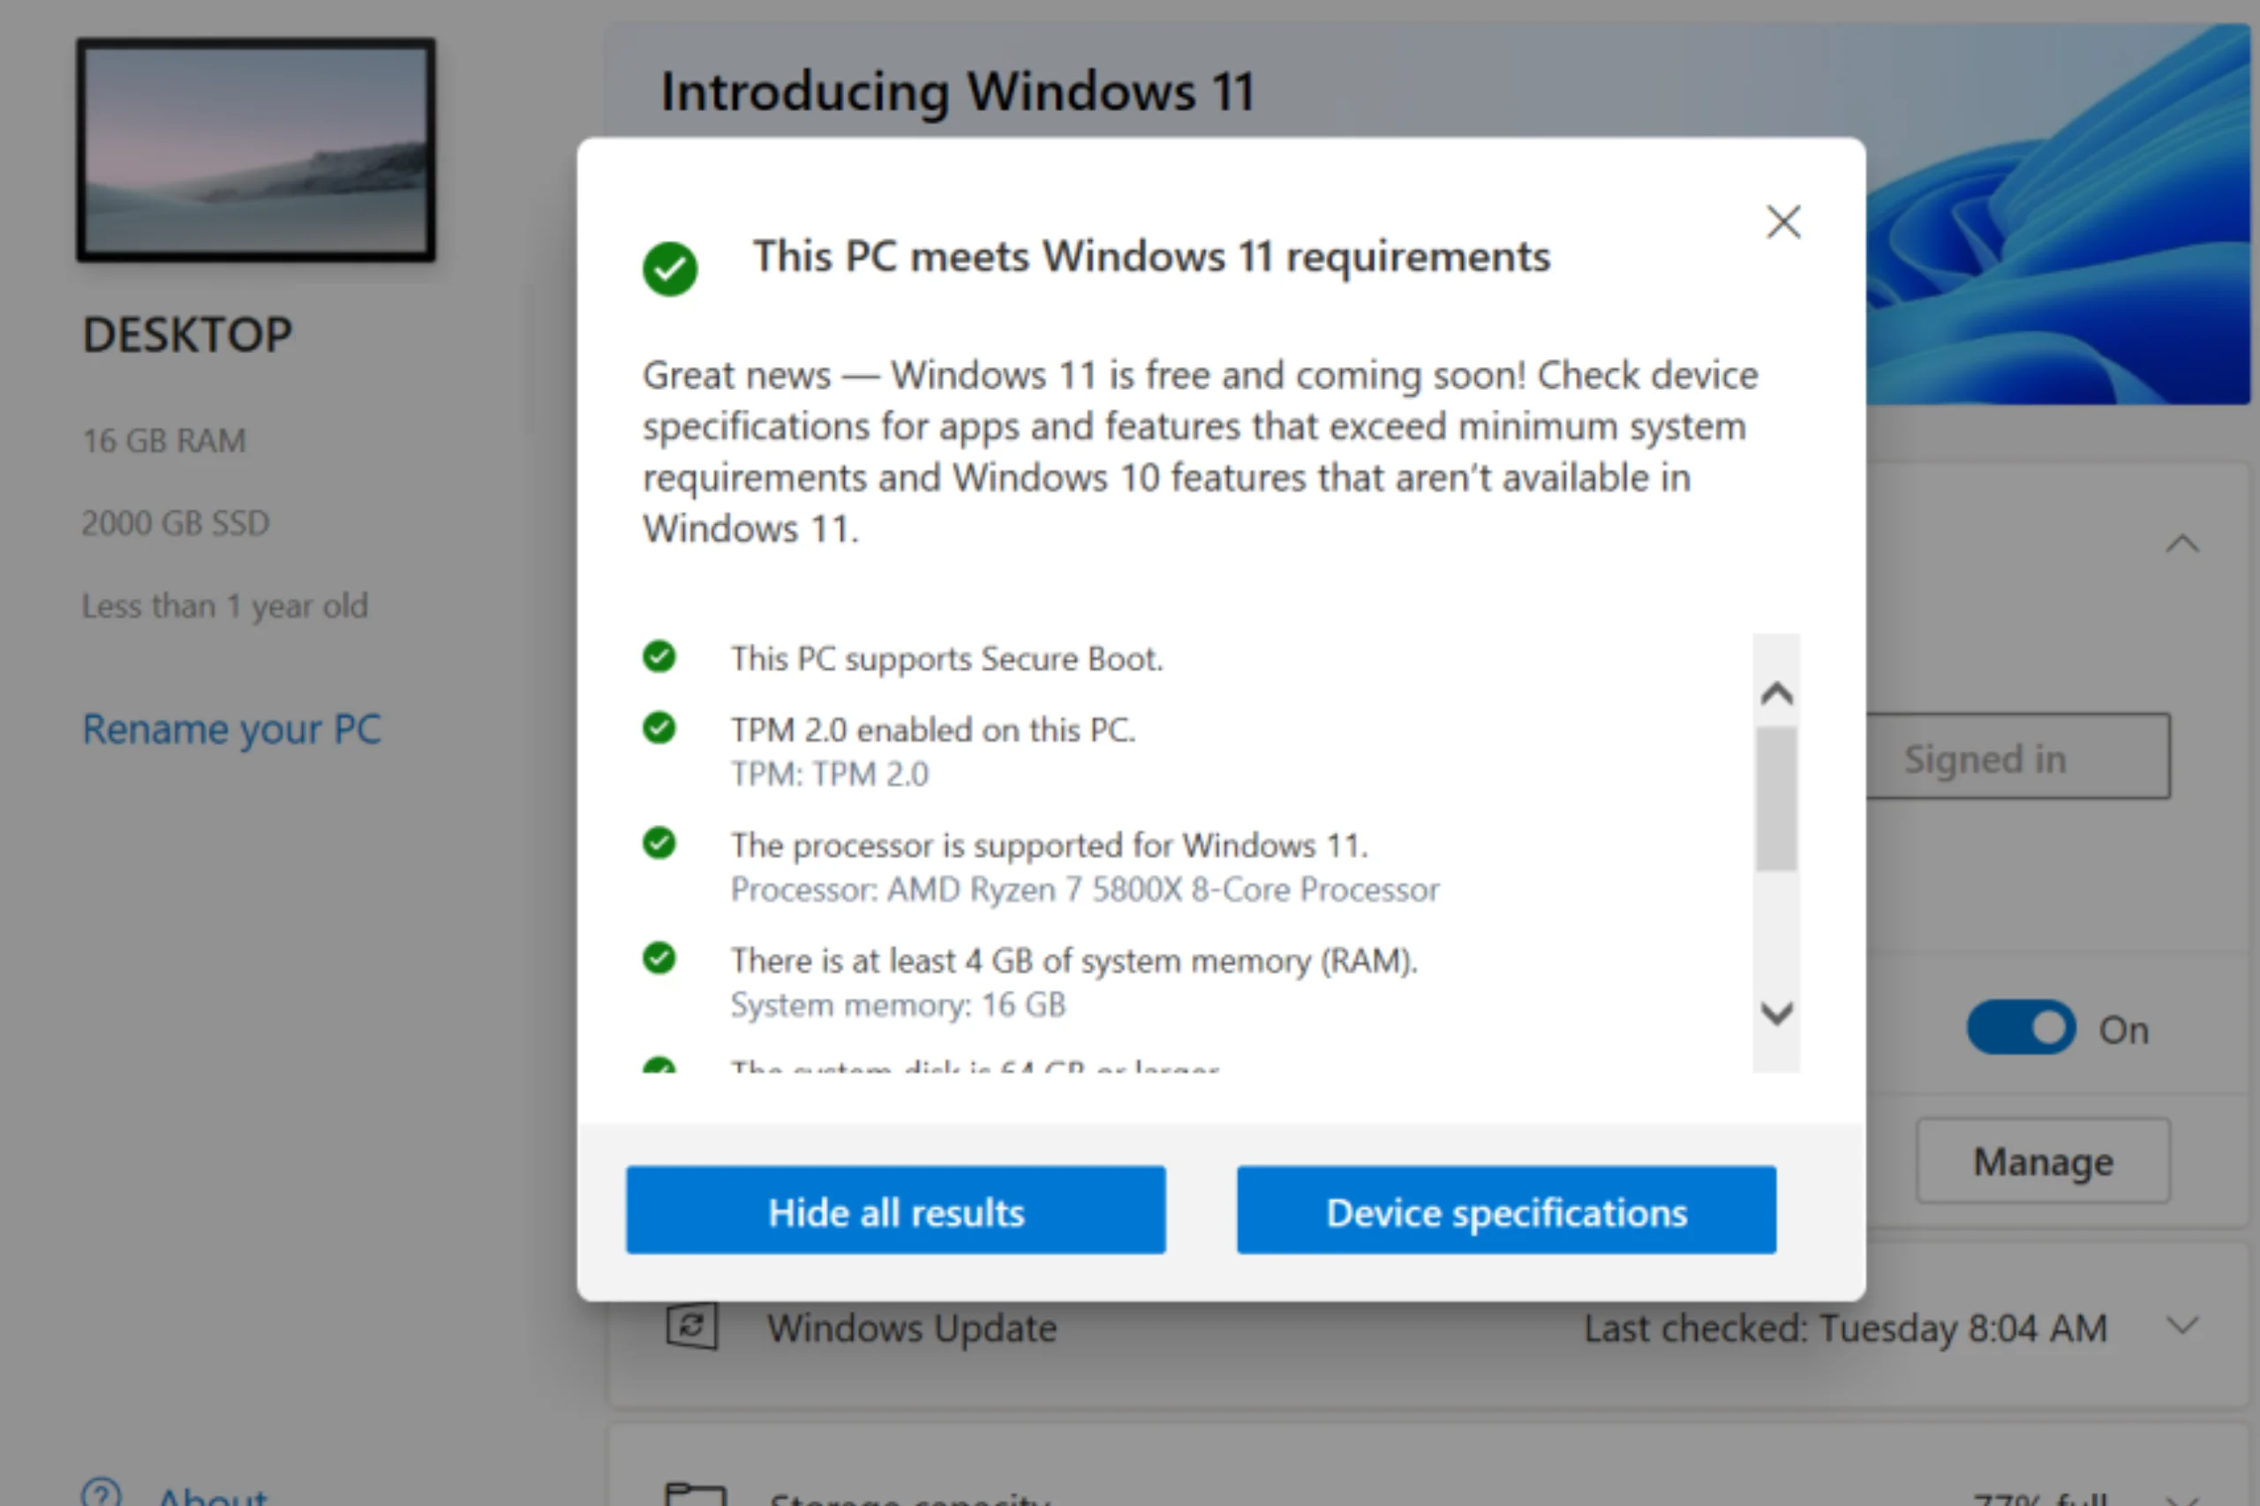The height and width of the screenshot is (1506, 2260).
Task: Open Device specifications
Action: 1506,1210
